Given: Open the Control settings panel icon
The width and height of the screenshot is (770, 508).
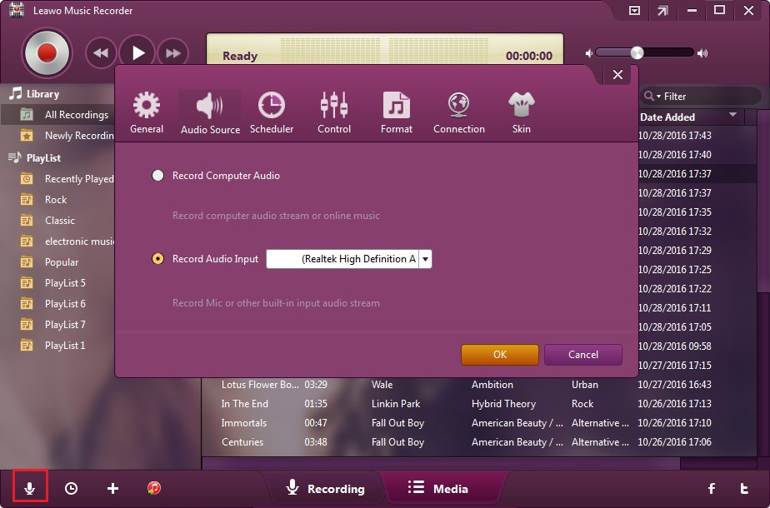Looking at the screenshot, I should click(334, 111).
